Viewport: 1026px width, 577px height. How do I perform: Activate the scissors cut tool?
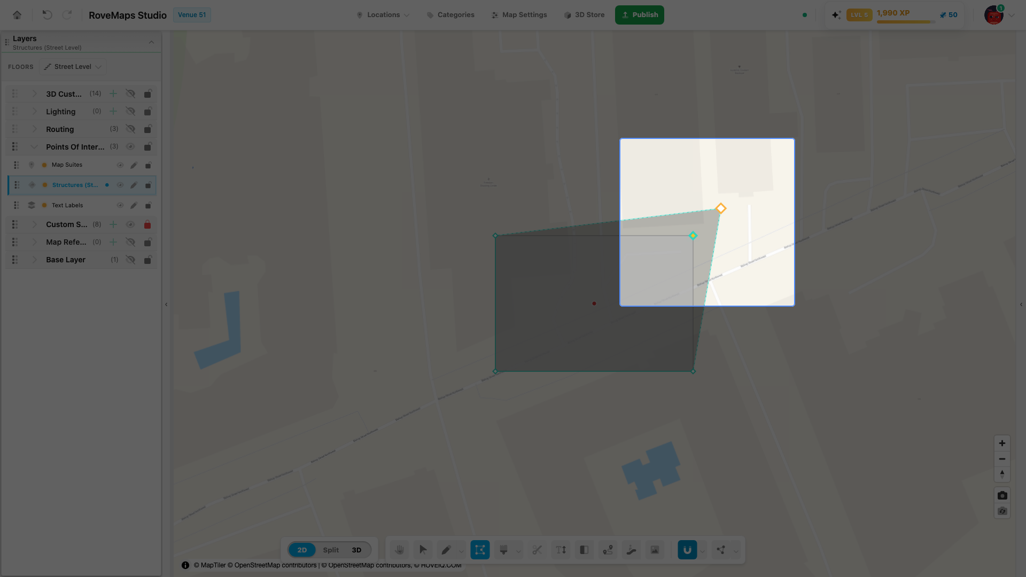click(537, 550)
